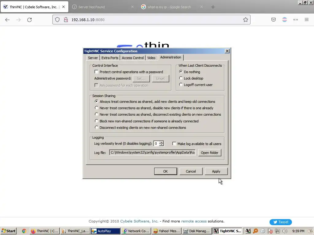The image size is (314, 235).
Task: Click the 9:59 PM system clock
Action: pyautogui.click(x=298, y=231)
